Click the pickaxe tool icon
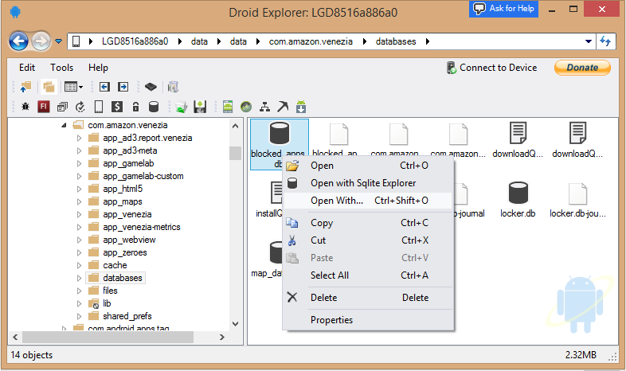The height and width of the screenshot is (371, 626). [x=283, y=107]
